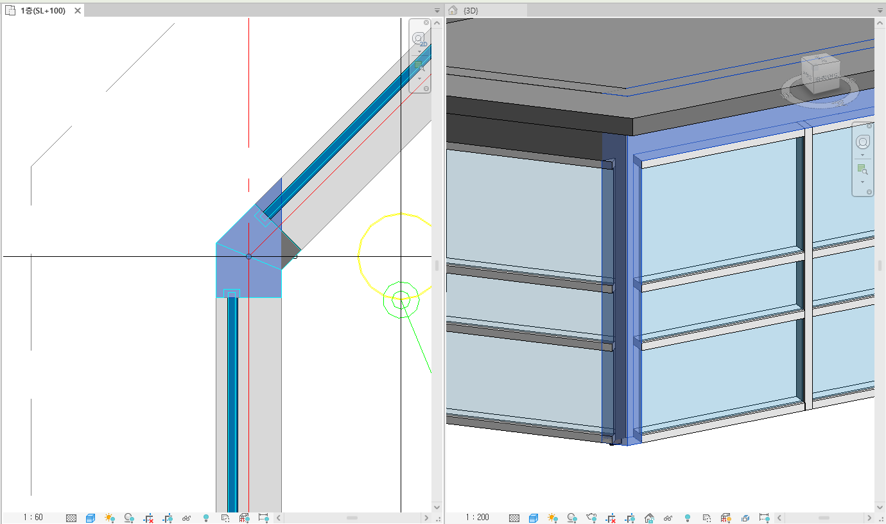886x524 pixels.
Task: Click the horizontal scrollbar of the plan view
Action: point(352,518)
